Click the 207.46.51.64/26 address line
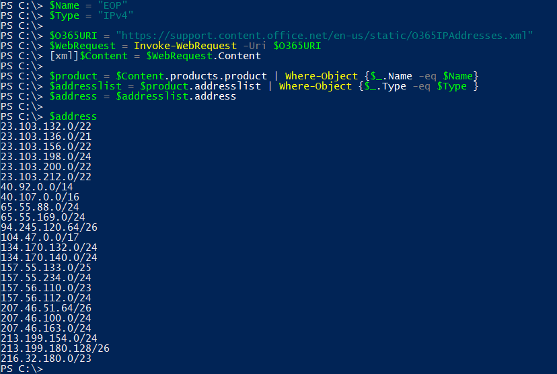The image size is (557, 374). click(46, 308)
